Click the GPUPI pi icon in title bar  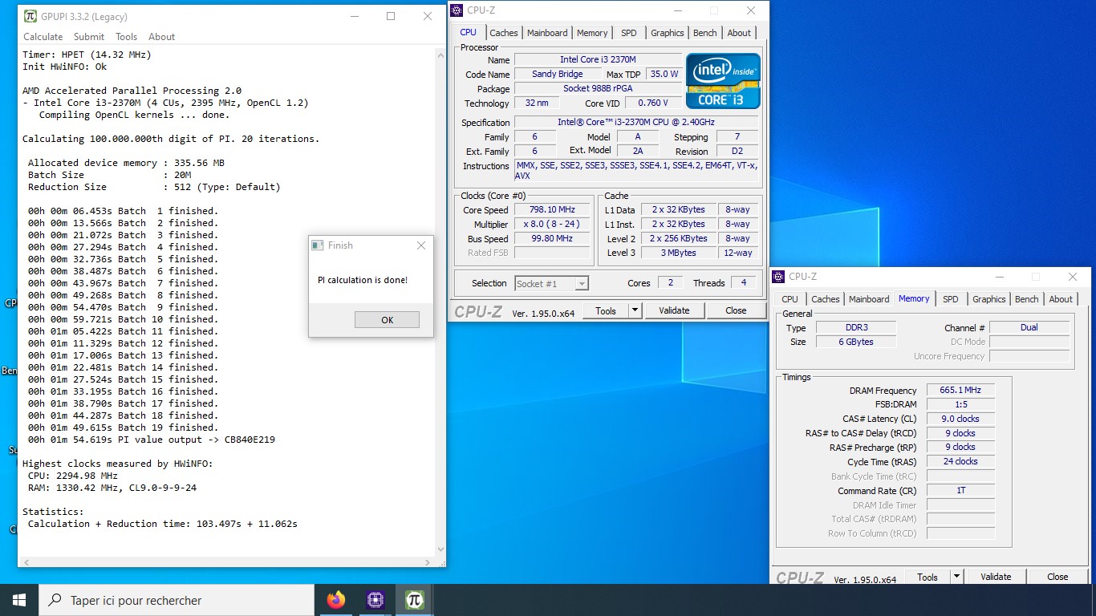point(30,16)
